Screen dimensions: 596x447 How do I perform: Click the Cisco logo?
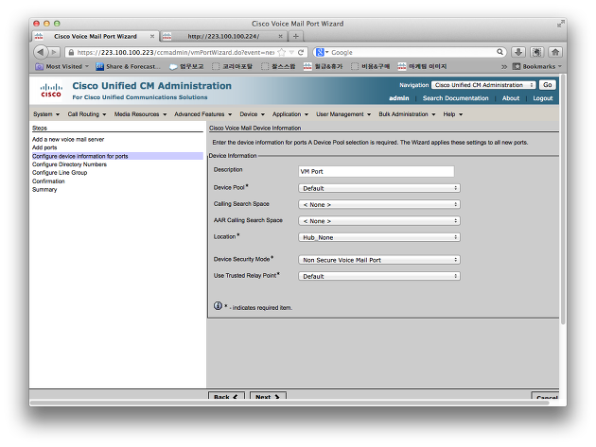[51, 91]
